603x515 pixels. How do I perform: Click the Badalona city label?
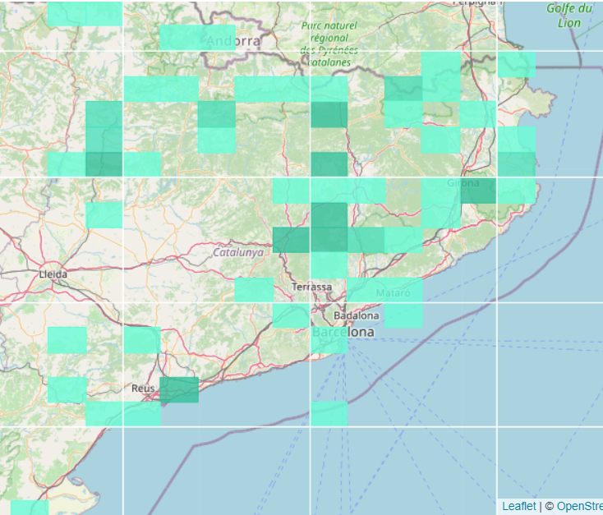click(x=356, y=315)
